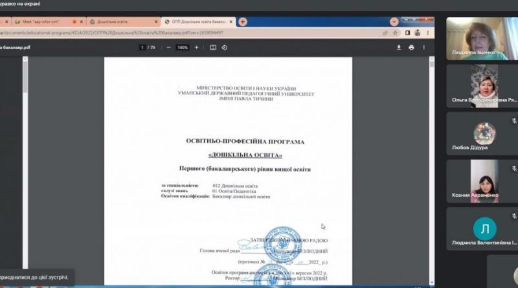
Task: Close the ОПП Дошкільна освіта tab
Action: coord(231,22)
